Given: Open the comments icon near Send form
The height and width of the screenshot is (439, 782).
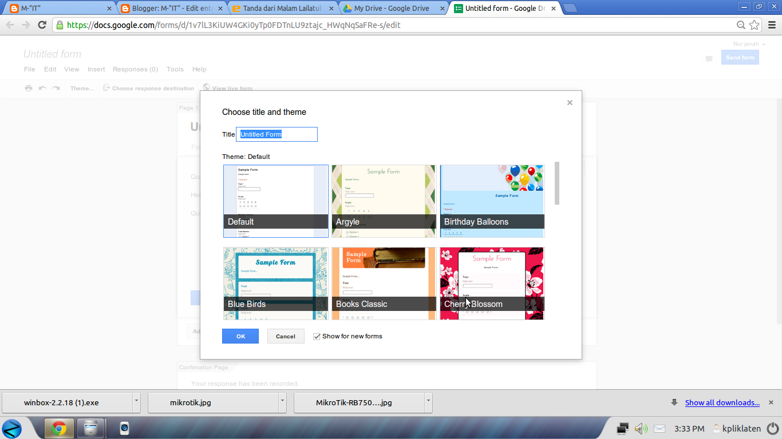Looking at the screenshot, I should tap(709, 59).
